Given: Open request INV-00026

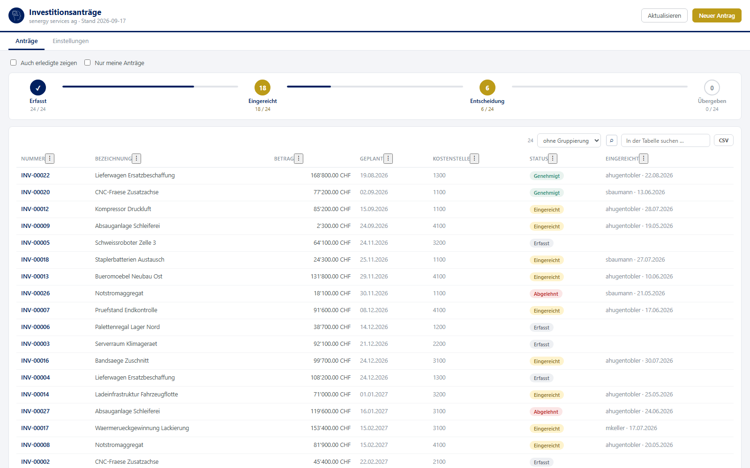Looking at the screenshot, I should [35, 293].
